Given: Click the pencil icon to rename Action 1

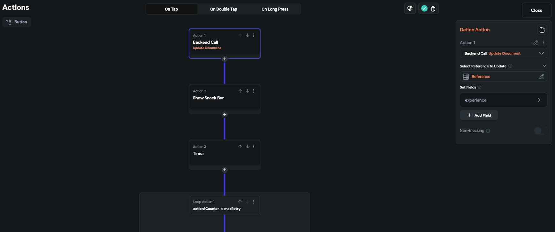Looking at the screenshot, I should [536, 43].
